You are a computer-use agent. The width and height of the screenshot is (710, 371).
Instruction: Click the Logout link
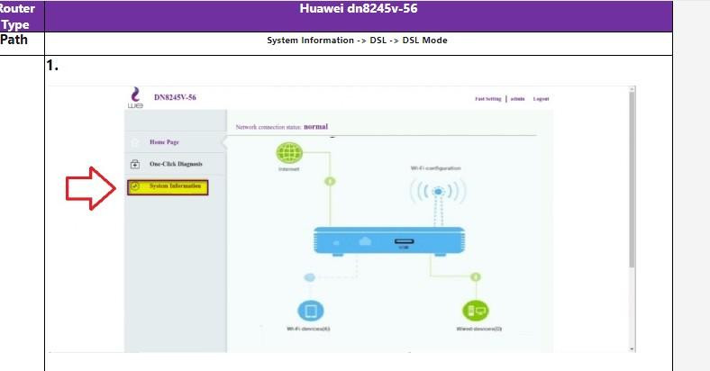point(542,99)
